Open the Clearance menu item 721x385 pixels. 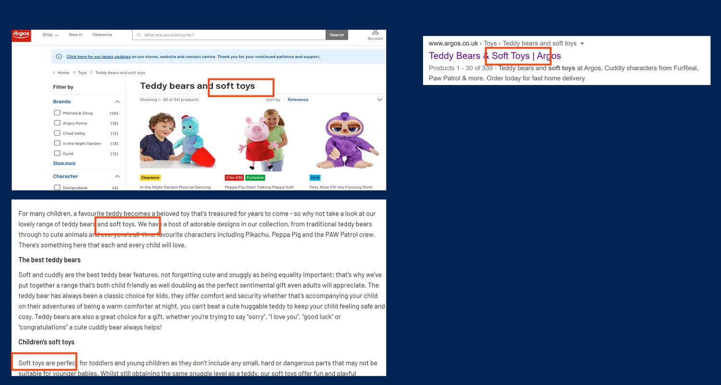pyautogui.click(x=102, y=35)
